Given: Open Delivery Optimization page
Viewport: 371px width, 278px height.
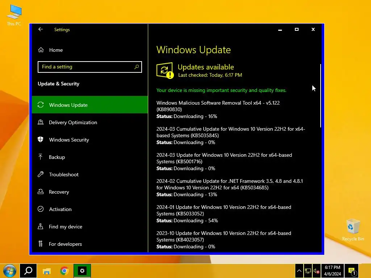Looking at the screenshot, I should (90, 122).
